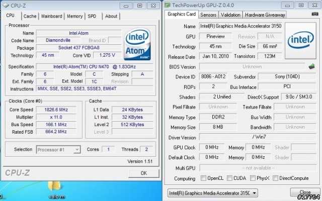Click the CPU Name field showing Intel Atom
Image resolution: width=322 pixels, height=201 pixels.
pos(78,33)
